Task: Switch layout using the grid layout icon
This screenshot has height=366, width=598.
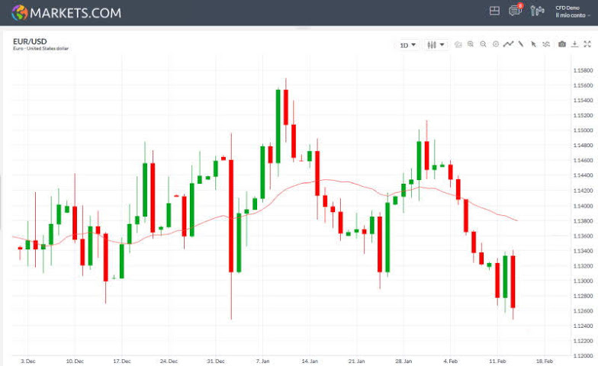Action: coord(494,11)
